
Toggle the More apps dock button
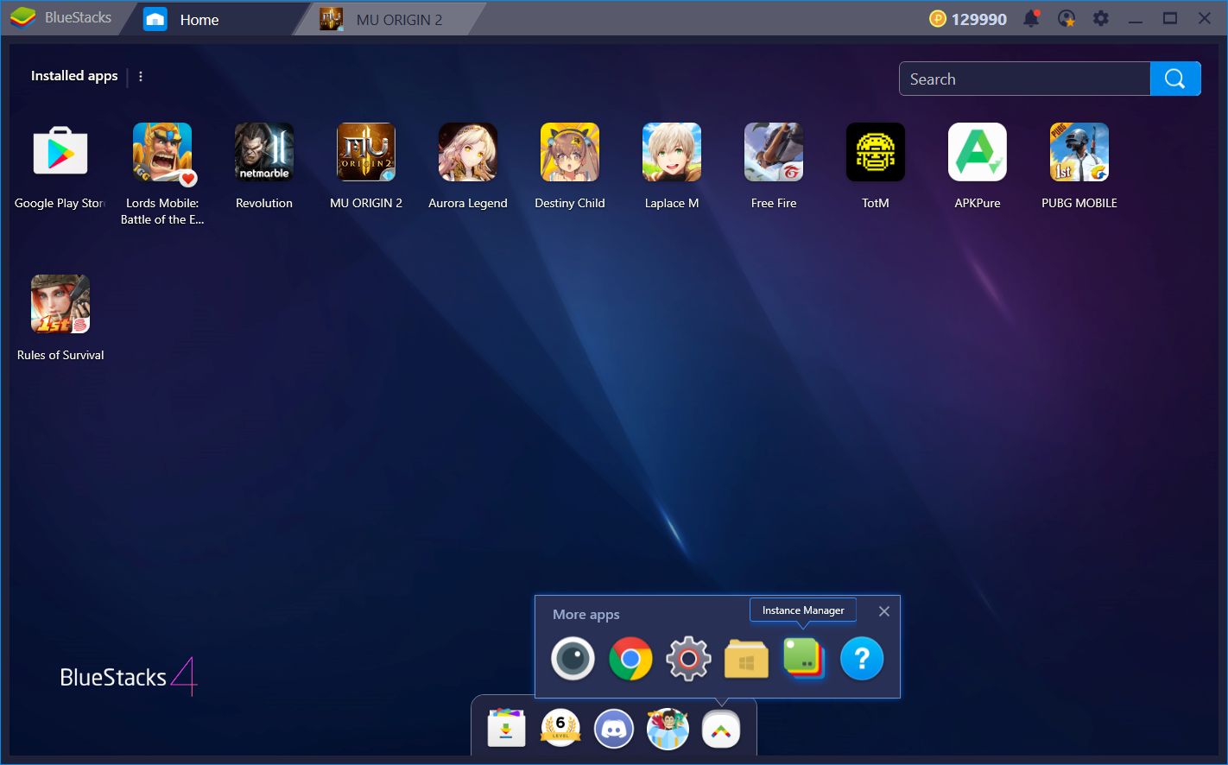(x=721, y=730)
